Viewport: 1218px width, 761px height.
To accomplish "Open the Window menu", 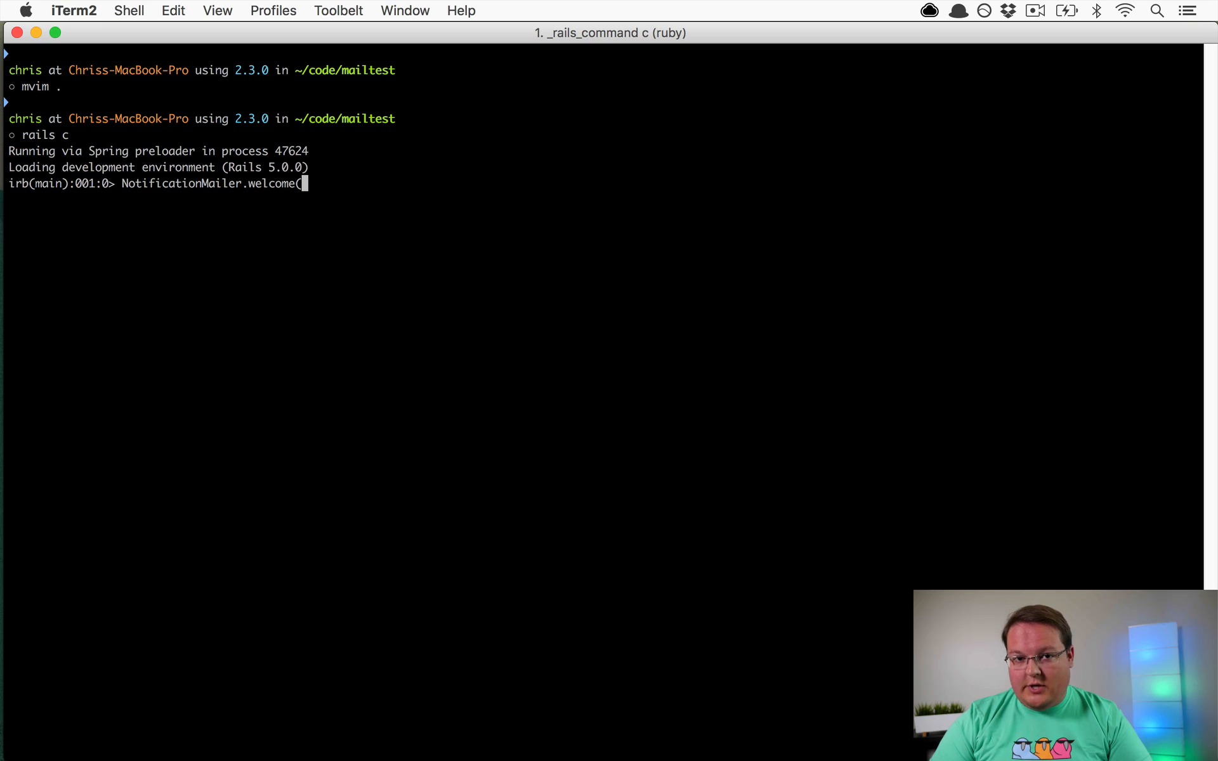I will coord(405,10).
